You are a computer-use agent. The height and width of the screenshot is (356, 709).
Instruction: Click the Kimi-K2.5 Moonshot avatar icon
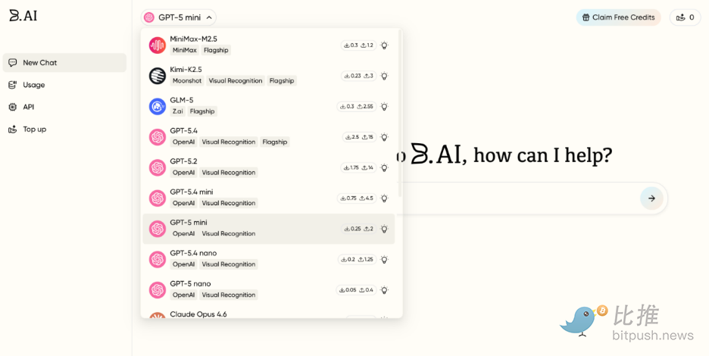(158, 76)
